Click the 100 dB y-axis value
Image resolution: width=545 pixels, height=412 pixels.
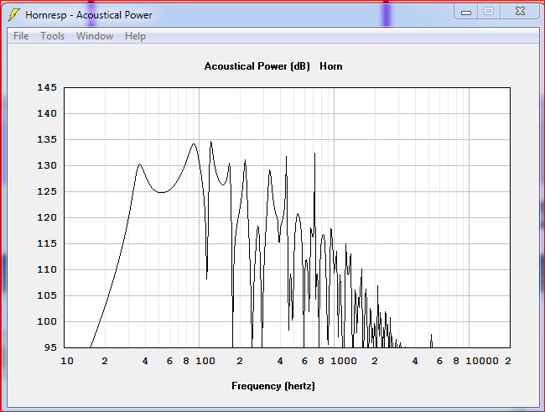click(x=47, y=321)
